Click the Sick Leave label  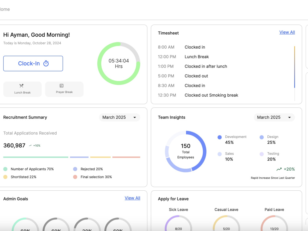[178, 209]
